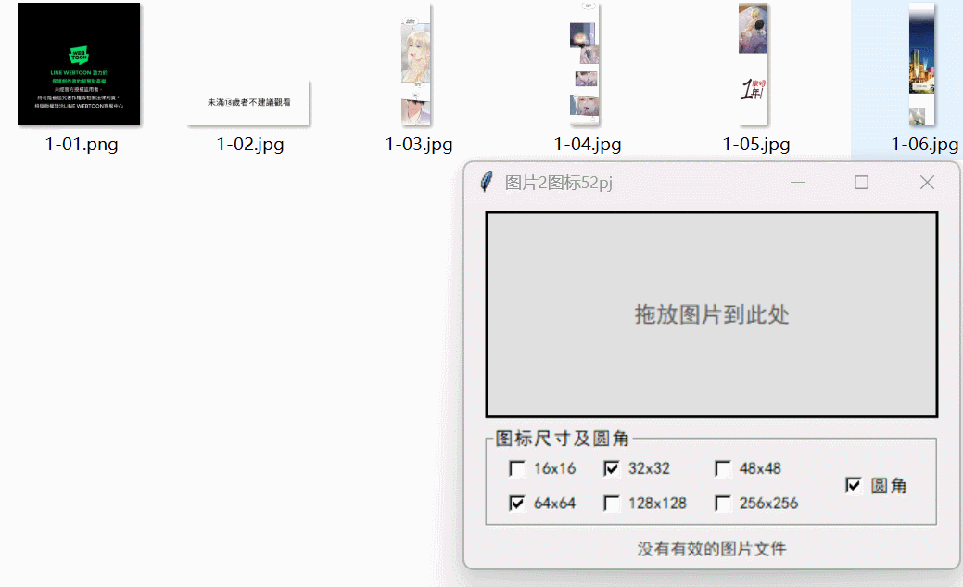The height and width of the screenshot is (587, 963).
Task: Close the 图片2图标52pj window
Action: [x=928, y=183]
